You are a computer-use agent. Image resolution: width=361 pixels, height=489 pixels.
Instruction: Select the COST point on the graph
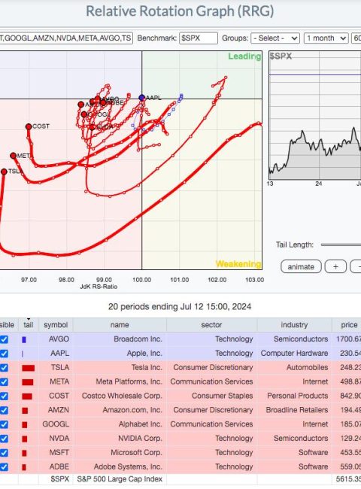tap(29, 126)
